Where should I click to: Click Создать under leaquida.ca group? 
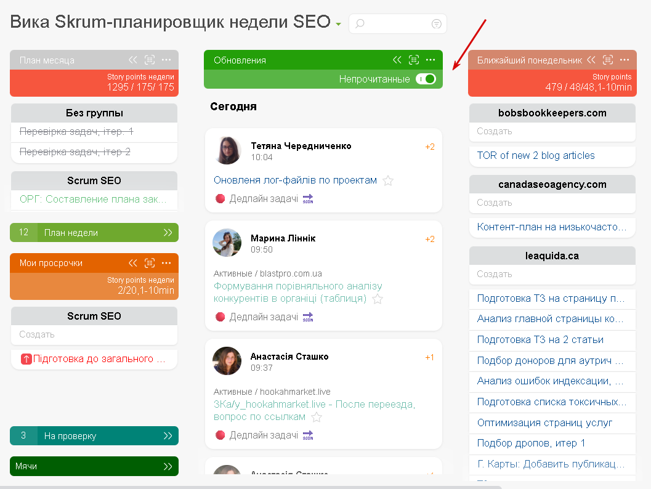(494, 274)
